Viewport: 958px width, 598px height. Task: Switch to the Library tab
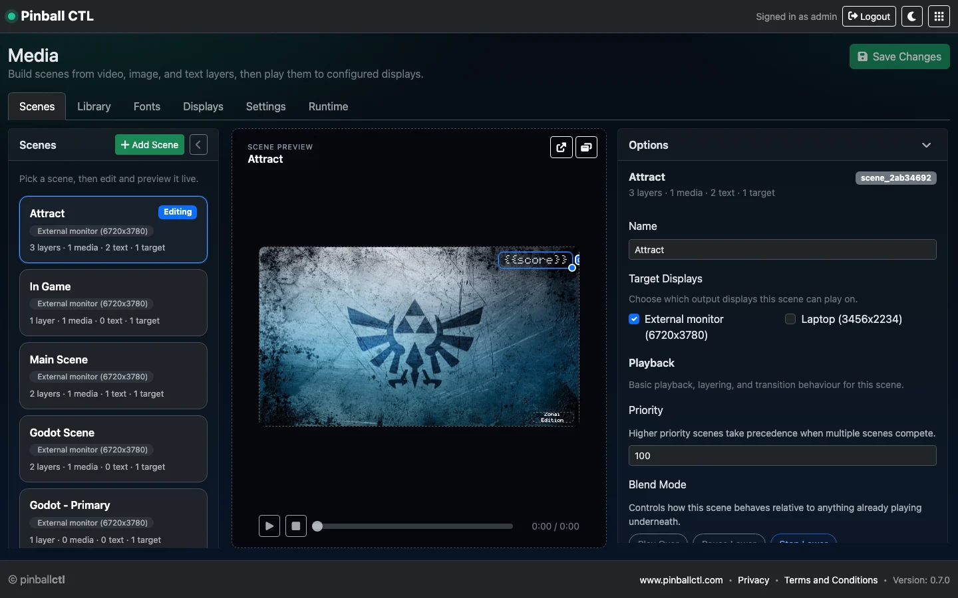point(94,106)
